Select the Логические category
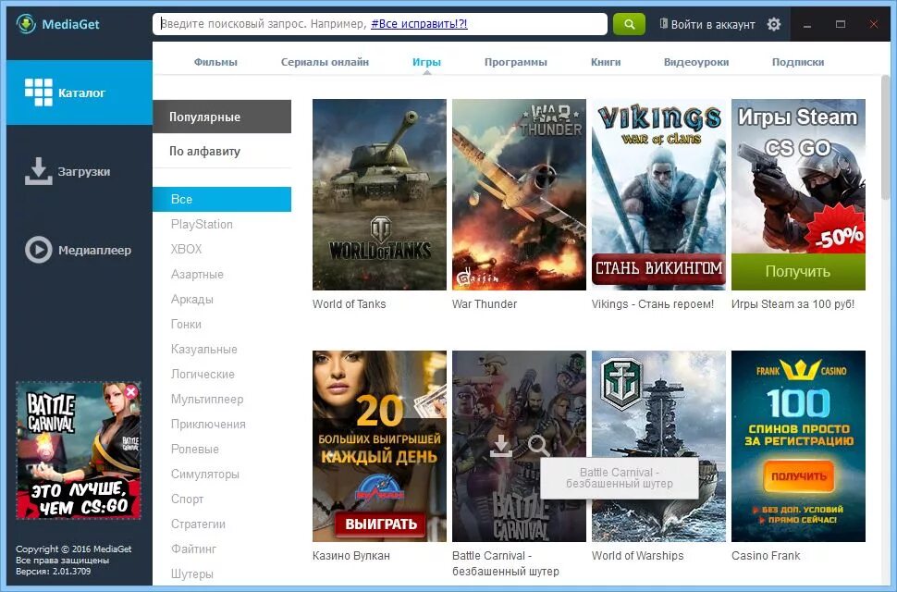 (203, 374)
